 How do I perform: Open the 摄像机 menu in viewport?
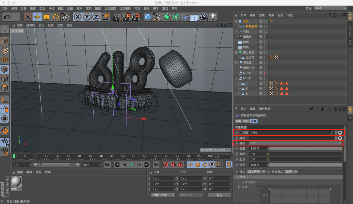30,25
